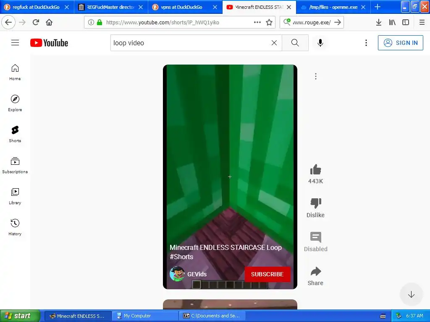Screen dimensions: 430x322
Task: Reload the current page
Action: (36, 22)
